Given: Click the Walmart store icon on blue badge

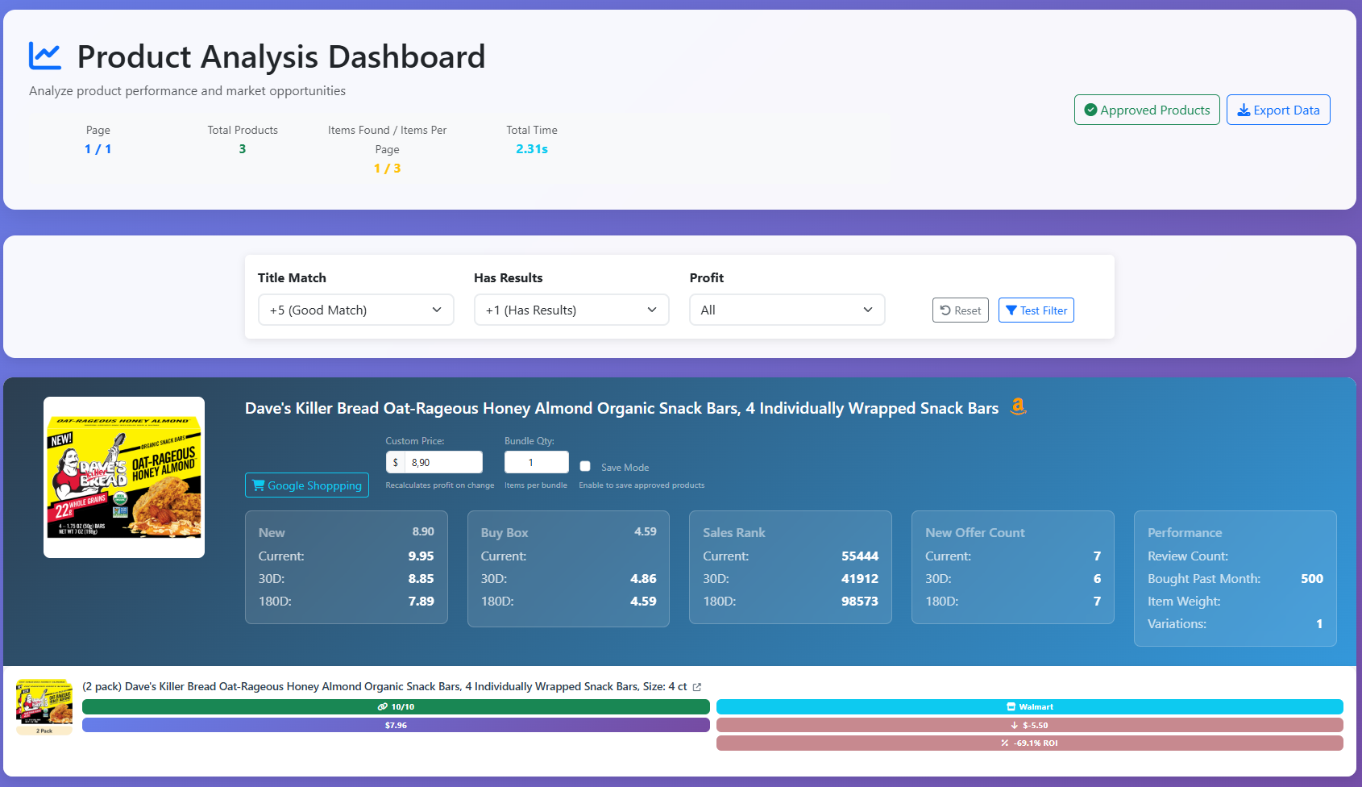Looking at the screenshot, I should (x=1010, y=706).
